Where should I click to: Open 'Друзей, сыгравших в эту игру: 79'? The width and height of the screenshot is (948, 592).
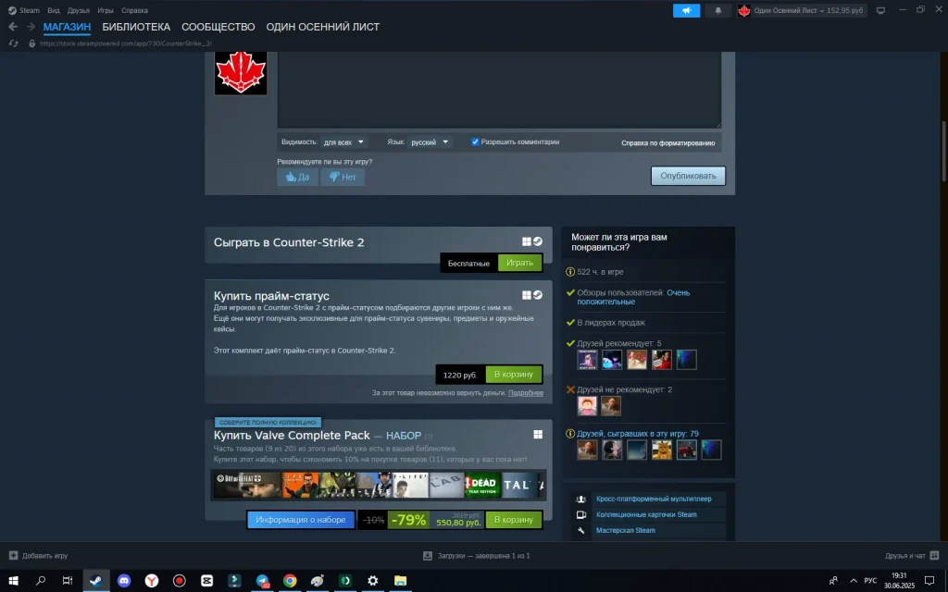click(x=637, y=434)
